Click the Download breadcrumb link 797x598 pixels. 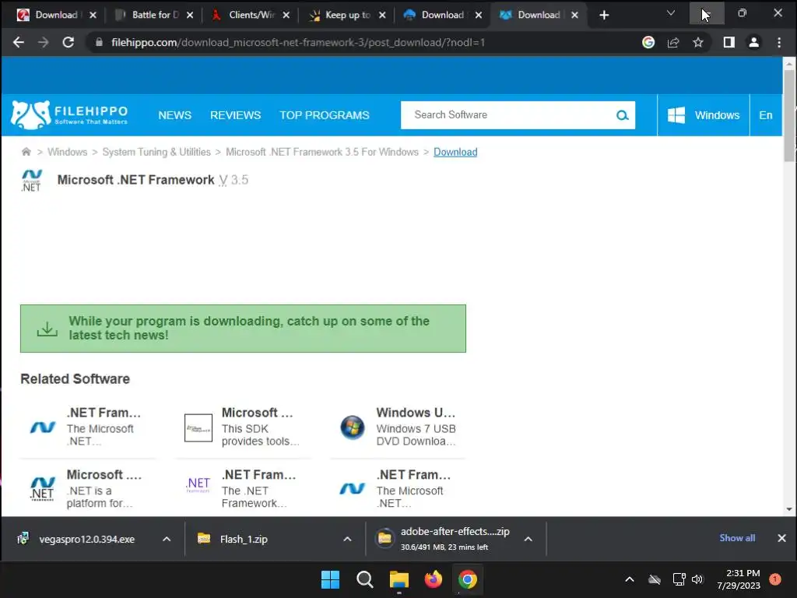pyautogui.click(x=455, y=152)
